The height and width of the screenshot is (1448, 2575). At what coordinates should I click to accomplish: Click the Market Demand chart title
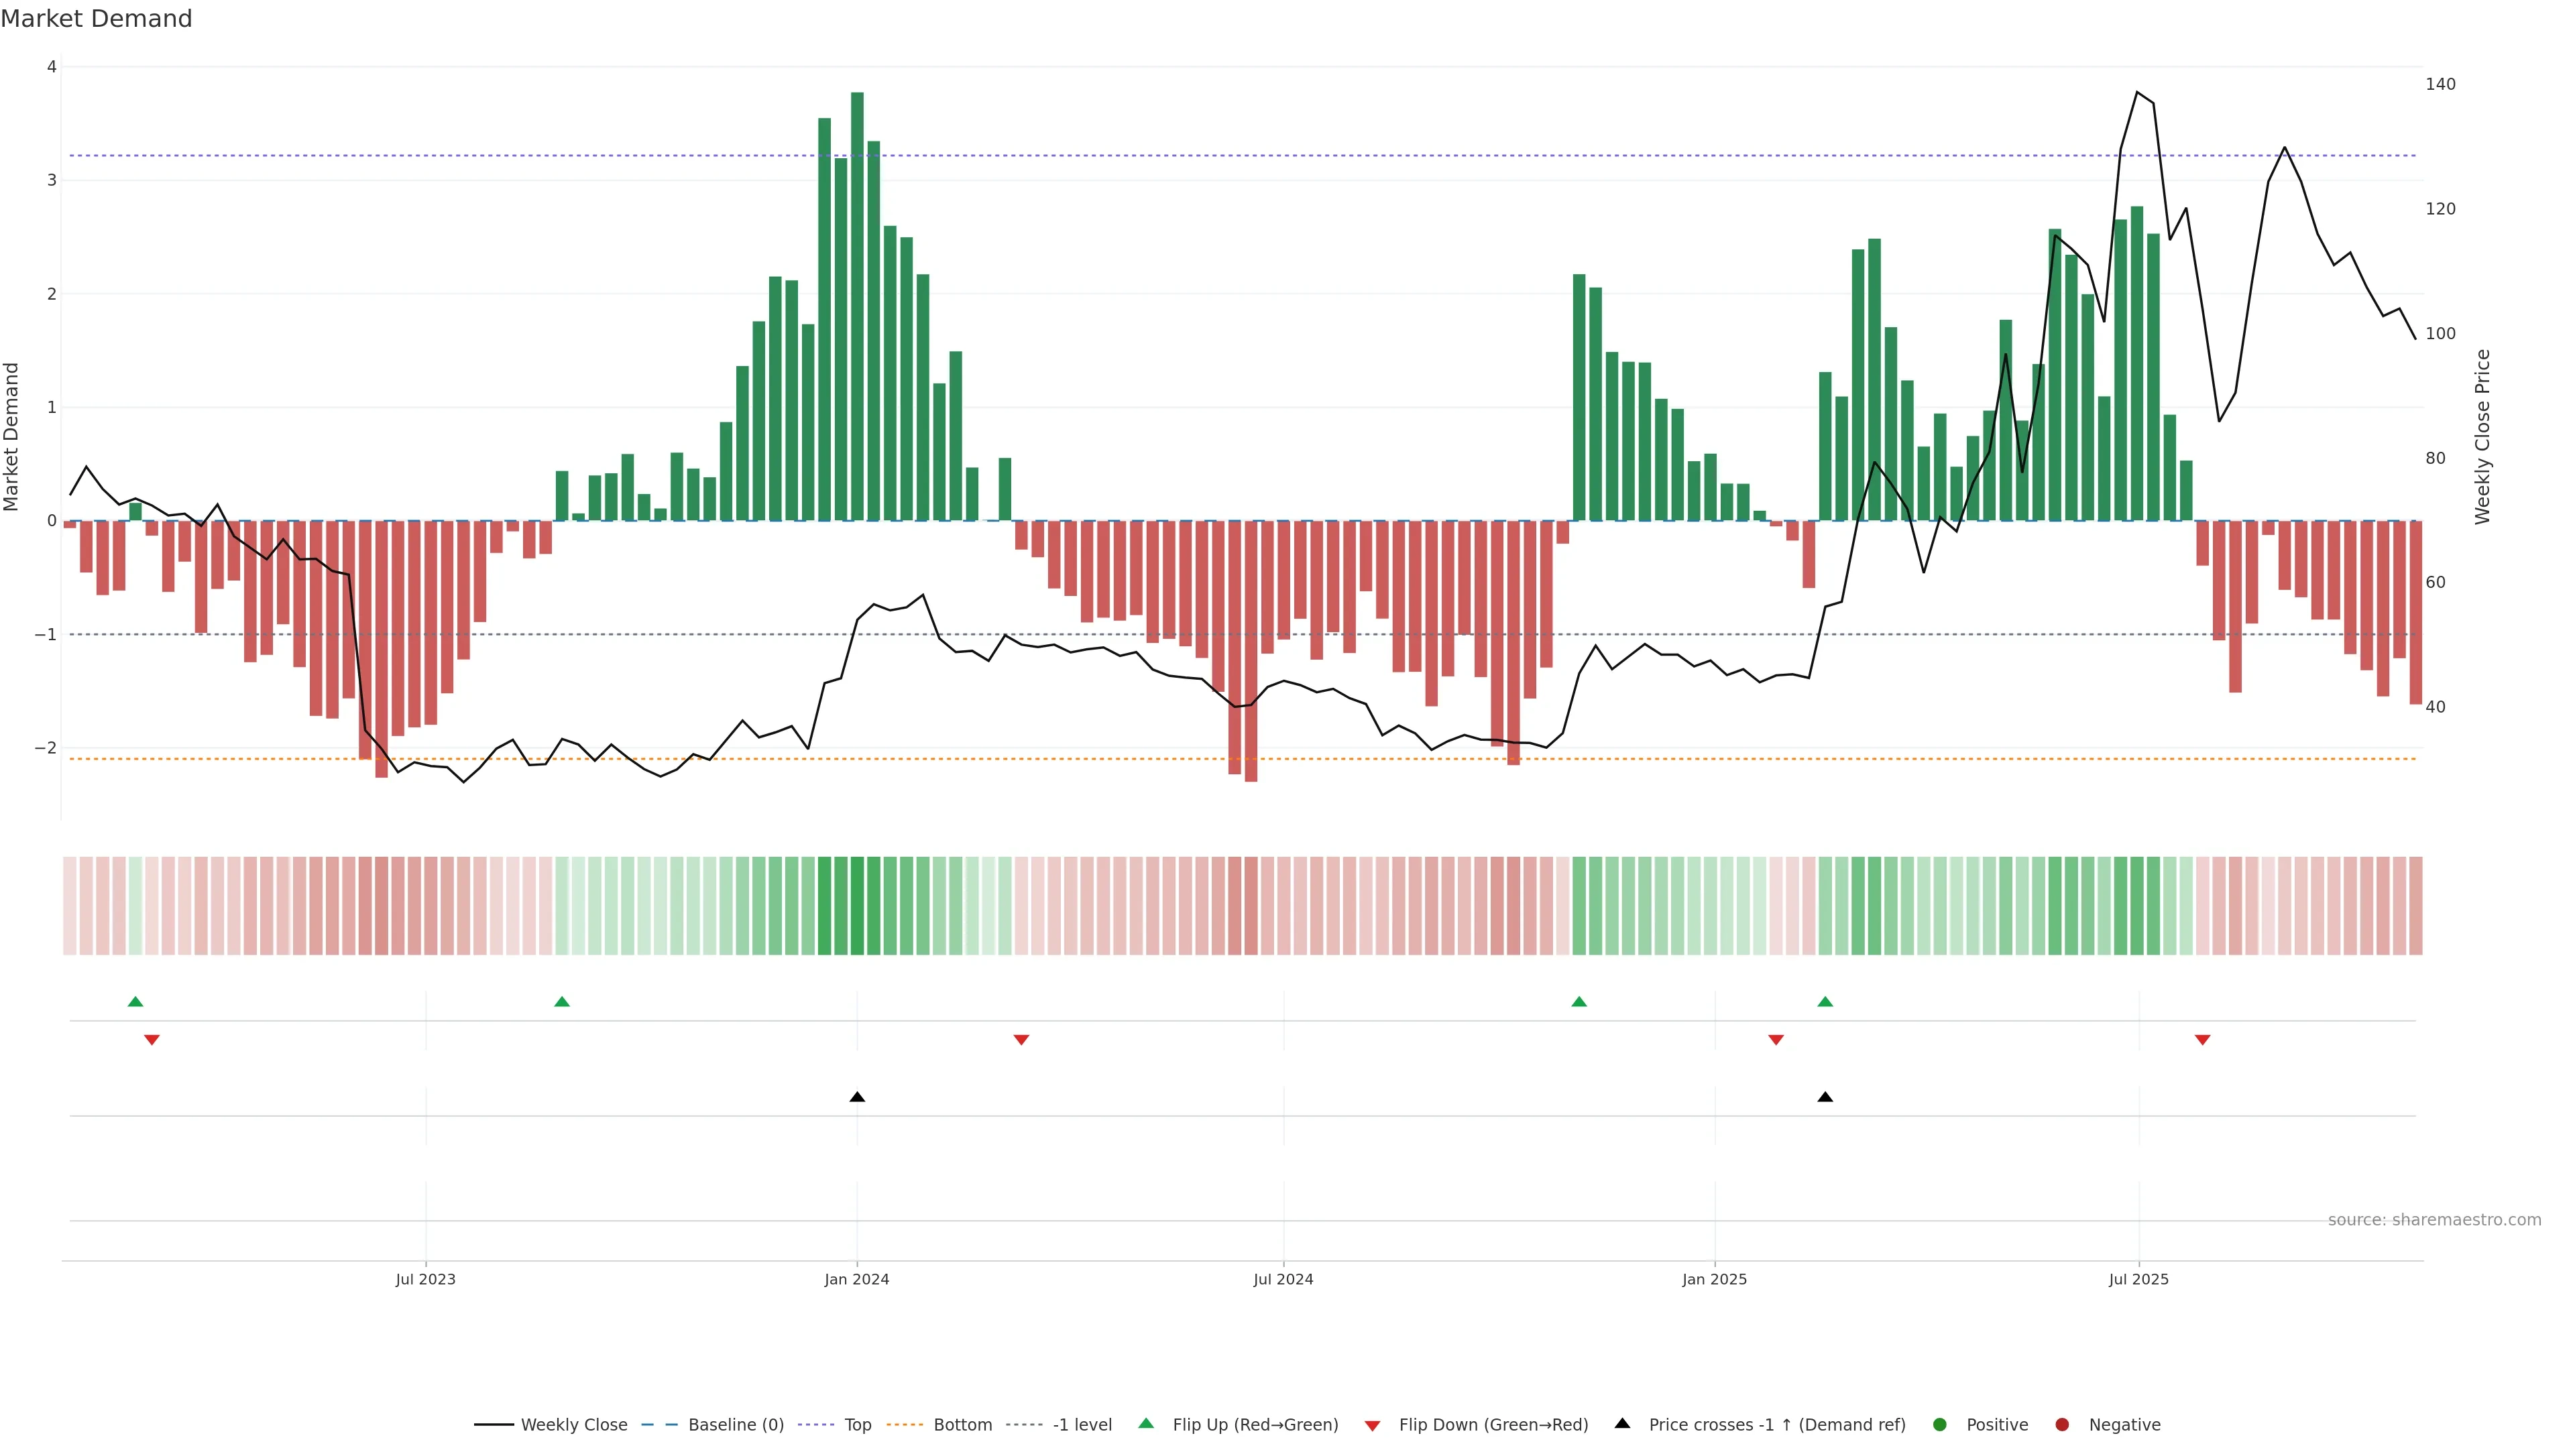click(96, 19)
